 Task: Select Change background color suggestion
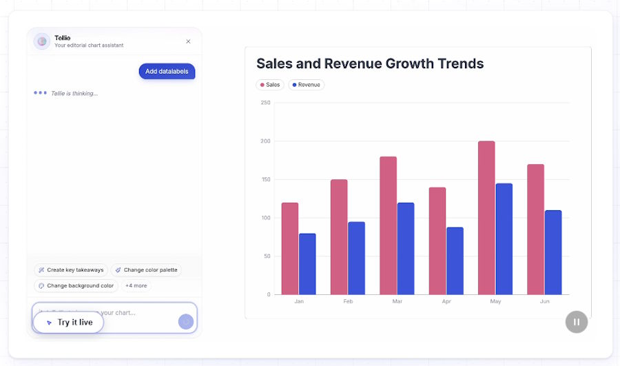pyautogui.click(x=76, y=285)
